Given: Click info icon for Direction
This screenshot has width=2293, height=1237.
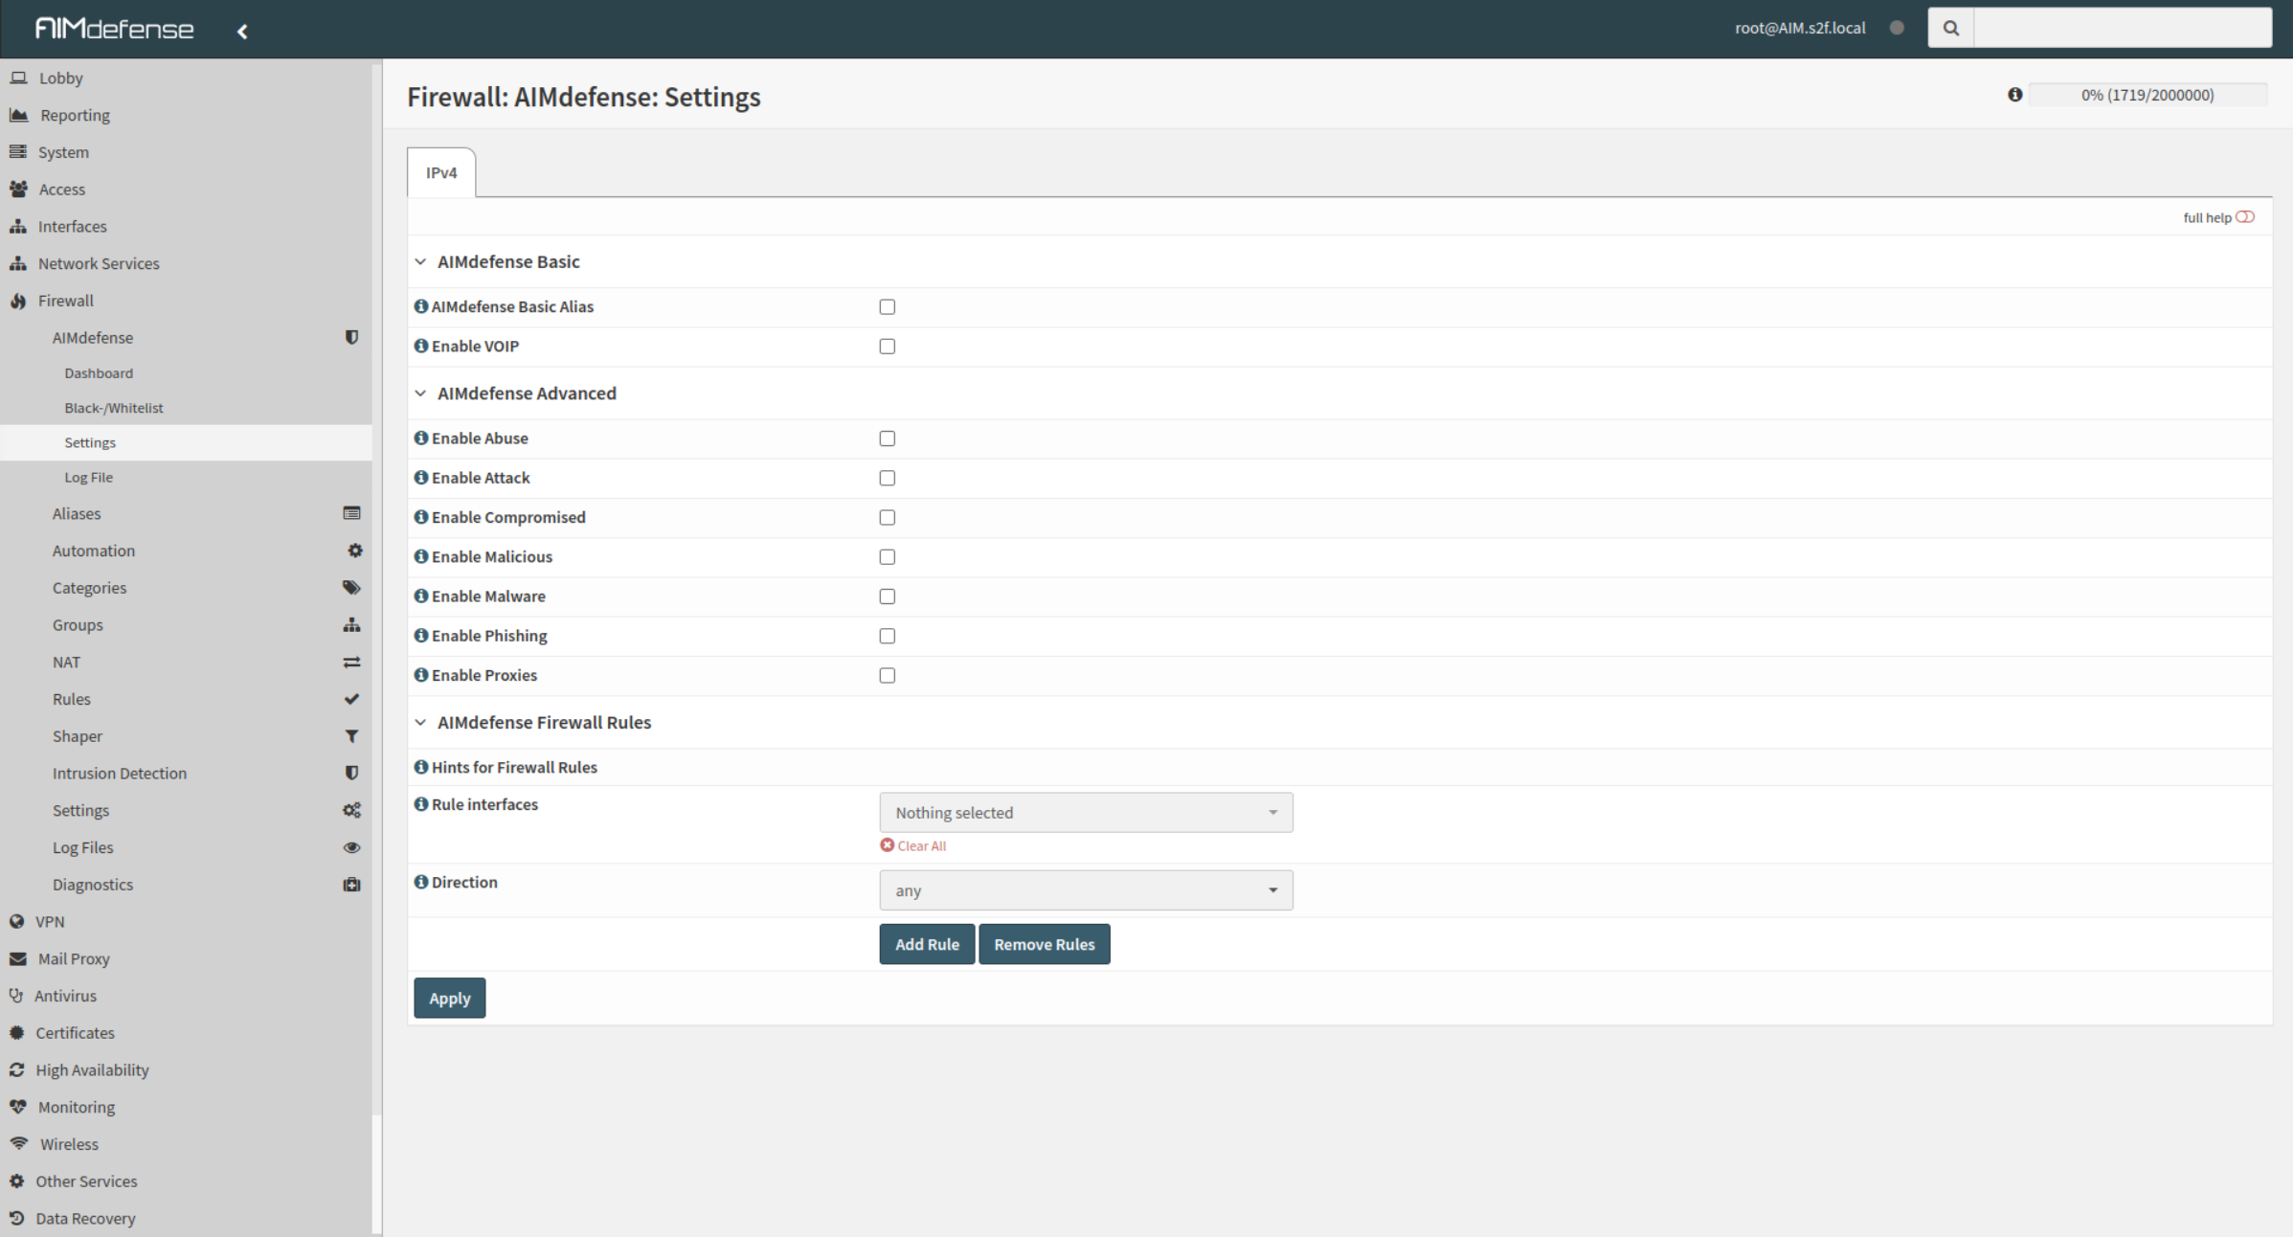Looking at the screenshot, I should click(x=420, y=882).
